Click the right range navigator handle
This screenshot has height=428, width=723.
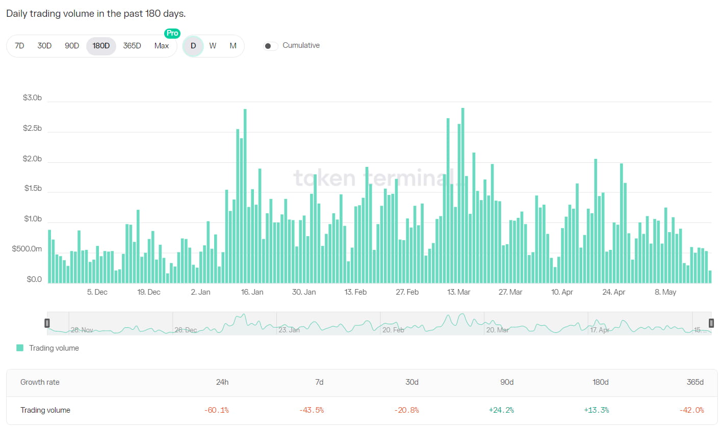[711, 323]
